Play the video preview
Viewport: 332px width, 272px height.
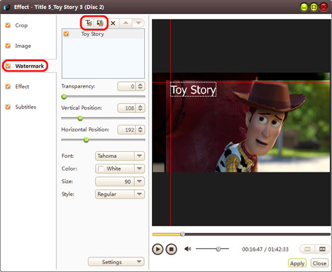(x=157, y=249)
